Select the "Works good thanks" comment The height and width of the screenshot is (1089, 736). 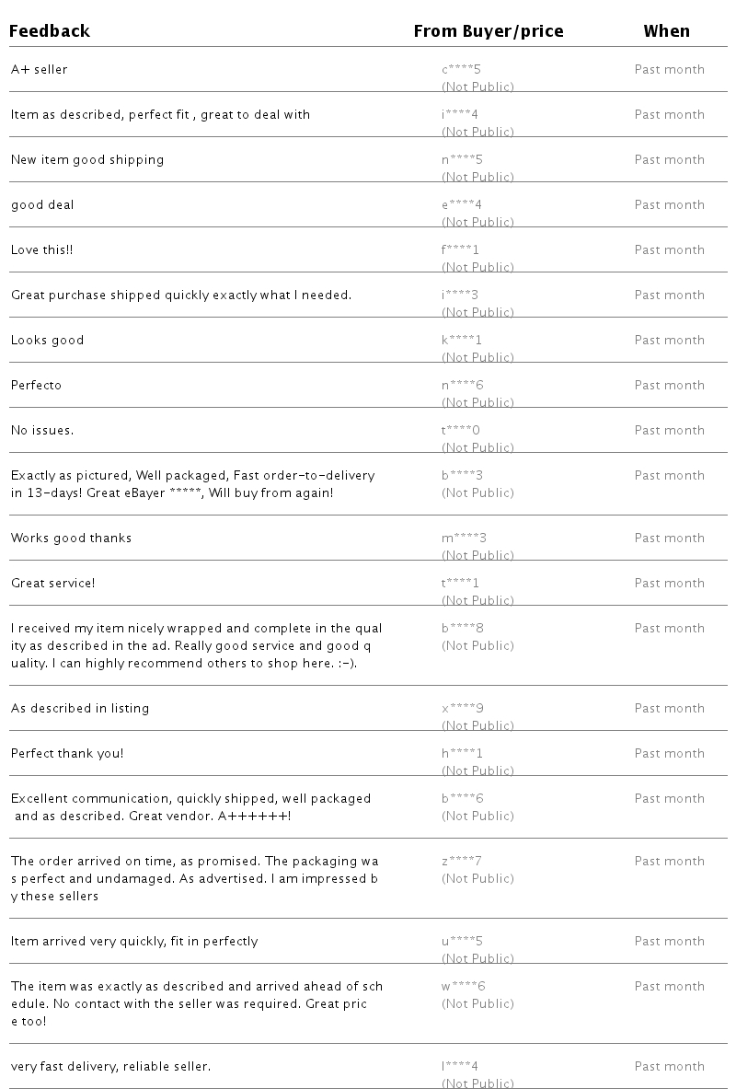pyautogui.click(x=72, y=539)
